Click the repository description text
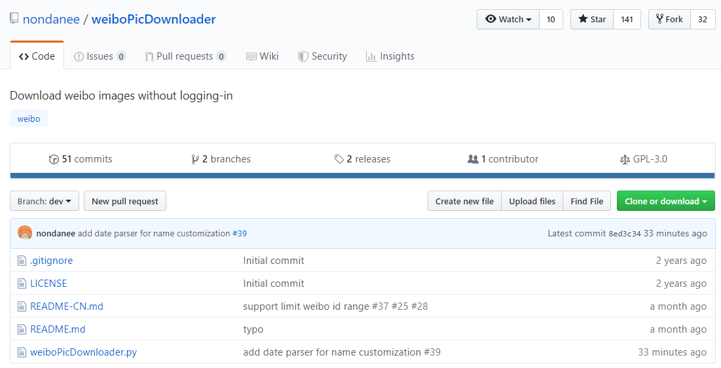721x368 pixels. pyautogui.click(x=121, y=96)
